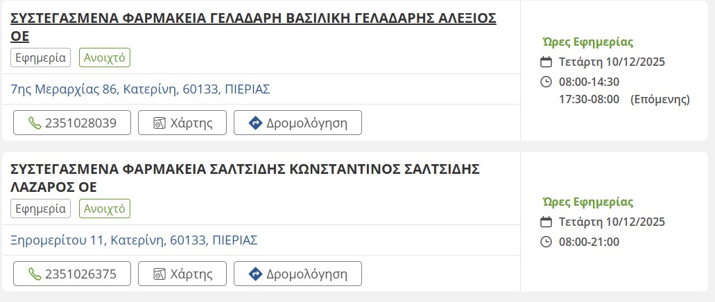Click clock icon beside 08:00-14:30
715x302 pixels.
(546, 82)
